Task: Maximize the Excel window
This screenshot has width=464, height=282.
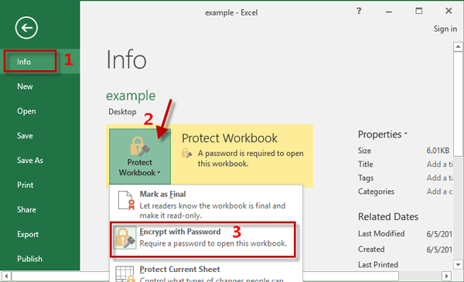Action: point(418,12)
